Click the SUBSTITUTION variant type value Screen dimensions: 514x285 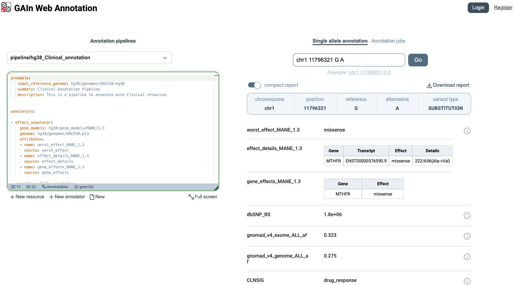[x=446, y=108]
